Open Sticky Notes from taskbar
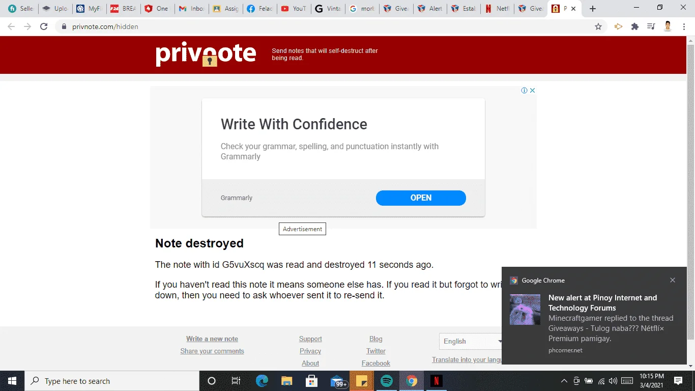Viewport: 695px width, 391px height. [362, 381]
